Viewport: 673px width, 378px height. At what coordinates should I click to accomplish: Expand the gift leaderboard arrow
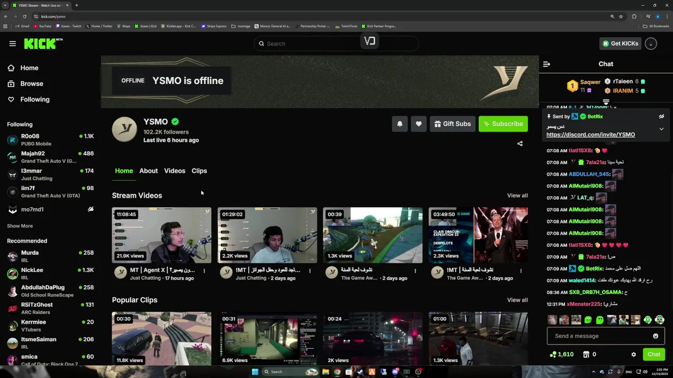(606, 102)
